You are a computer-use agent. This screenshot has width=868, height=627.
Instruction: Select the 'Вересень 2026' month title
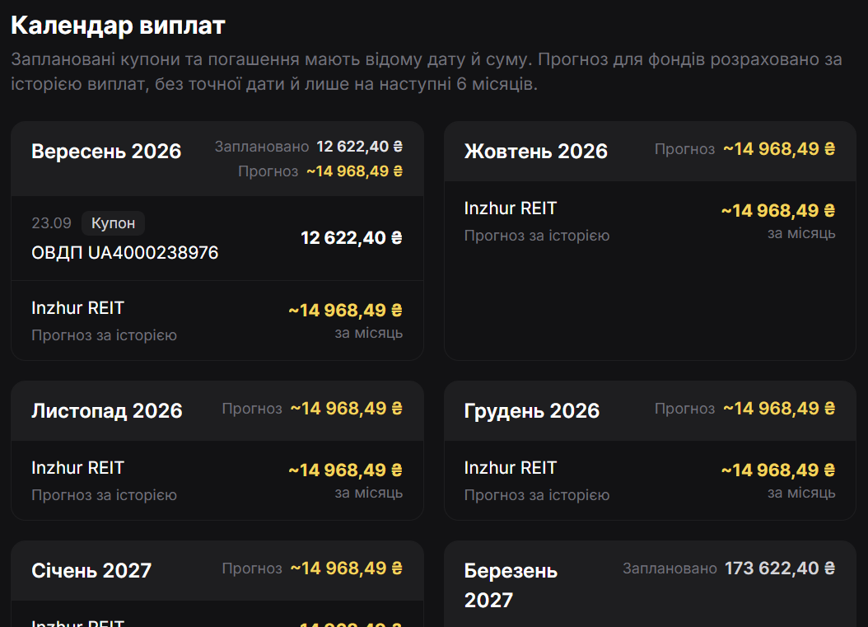coord(106,152)
